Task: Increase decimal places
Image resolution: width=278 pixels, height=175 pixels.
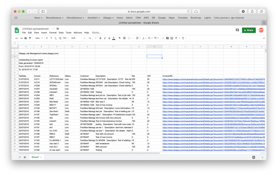Action: pyautogui.click(x=60, y=38)
